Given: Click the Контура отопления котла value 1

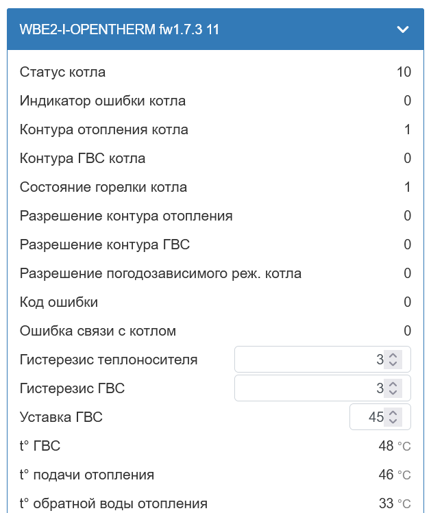Looking at the screenshot, I should [407, 129].
